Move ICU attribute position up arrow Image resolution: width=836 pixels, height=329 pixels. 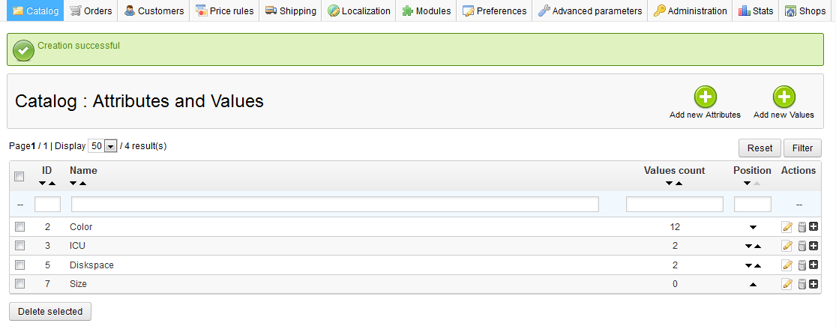coord(757,246)
